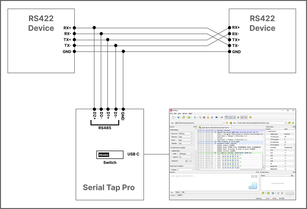Toggle first RS232/TTL button in Control panel
Image resolution: width=307 pixels, height=209 pixels.
pos(187,161)
